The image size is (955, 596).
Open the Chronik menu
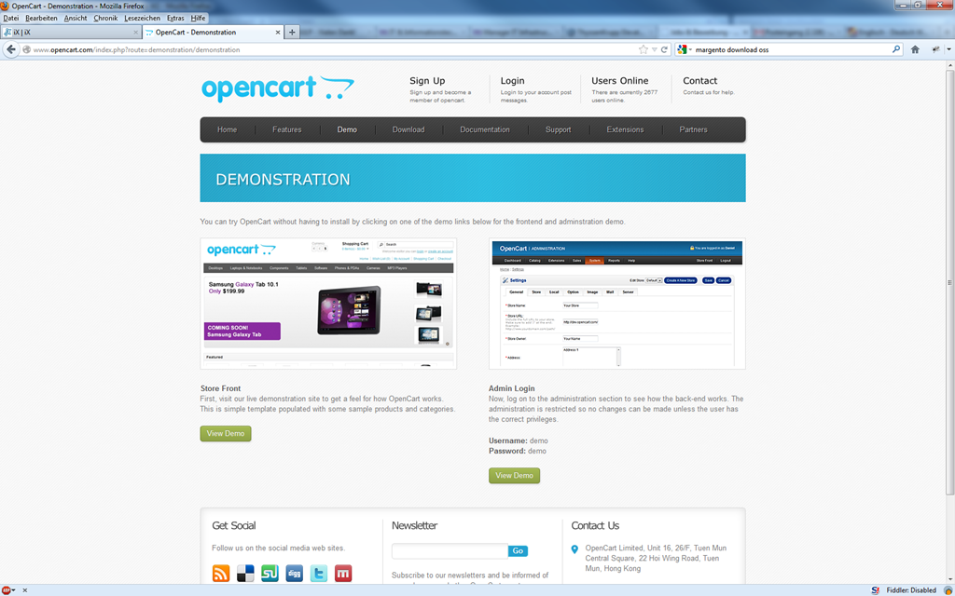[105, 19]
